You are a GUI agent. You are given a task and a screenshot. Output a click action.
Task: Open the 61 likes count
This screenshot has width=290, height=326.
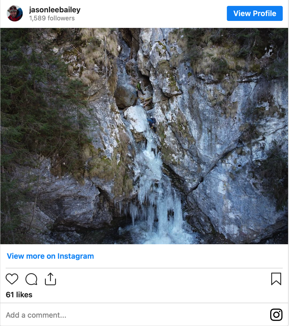pos(19,295)
